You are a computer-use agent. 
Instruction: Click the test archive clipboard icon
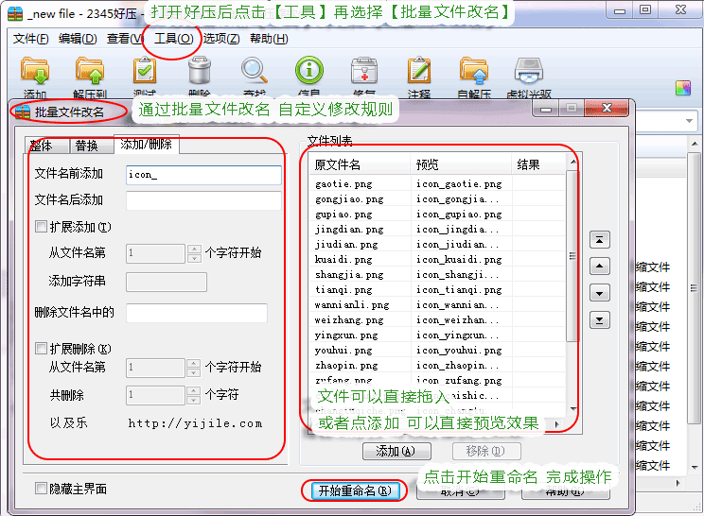click(x=145, y=70)
